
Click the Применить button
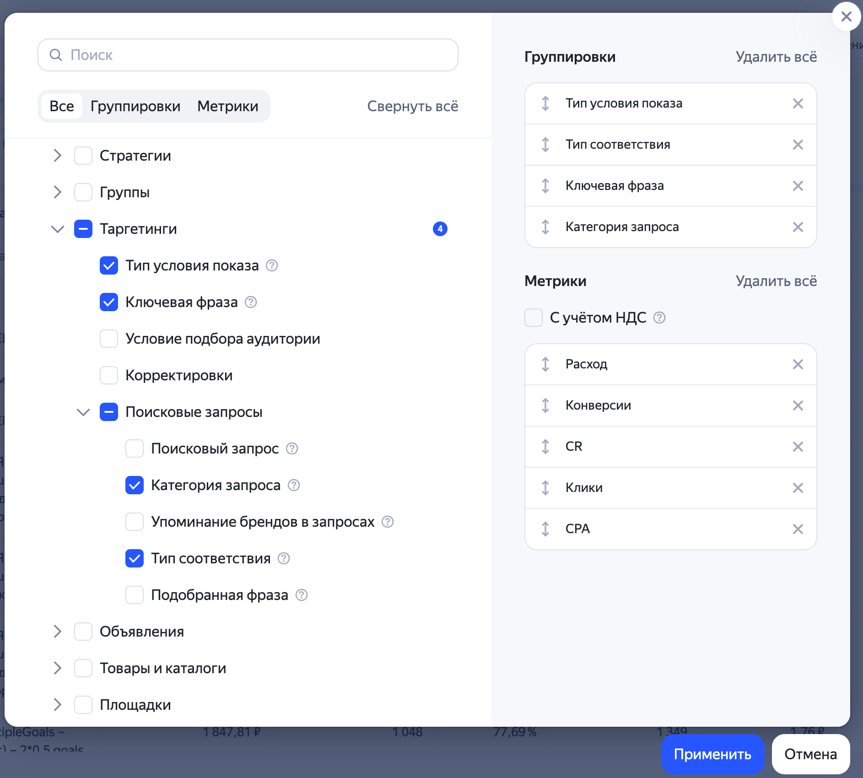712,754
